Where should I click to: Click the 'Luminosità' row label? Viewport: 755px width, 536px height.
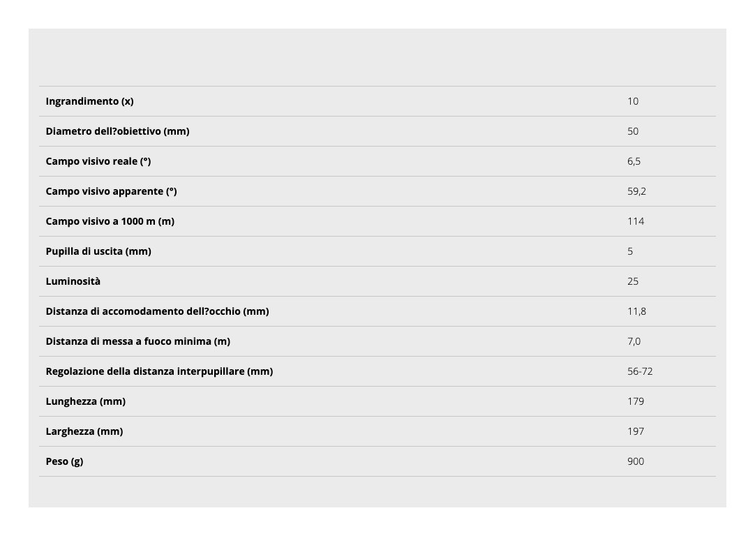click(73, 281)
